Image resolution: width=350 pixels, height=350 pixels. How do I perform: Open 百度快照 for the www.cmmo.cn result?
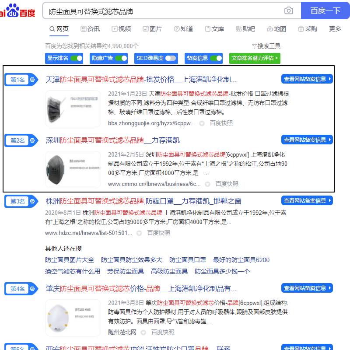227,184
